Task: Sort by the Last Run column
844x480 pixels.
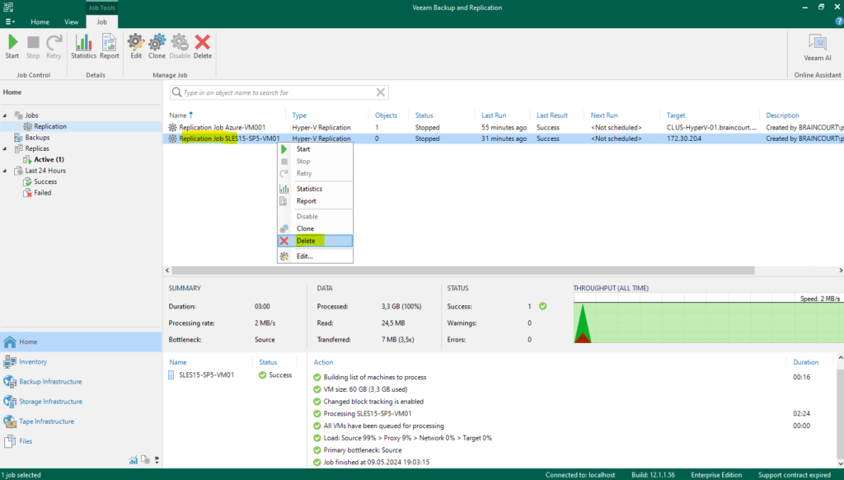Action: (x=494, y=115)
